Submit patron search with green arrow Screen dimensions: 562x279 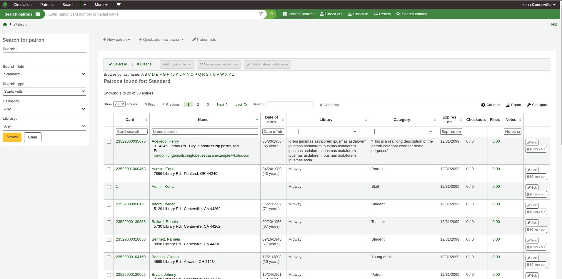click(271, 14)
